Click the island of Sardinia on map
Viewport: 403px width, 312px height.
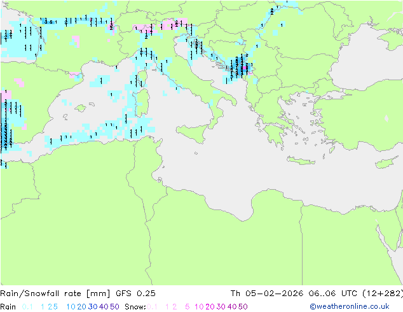pos(142,103)
